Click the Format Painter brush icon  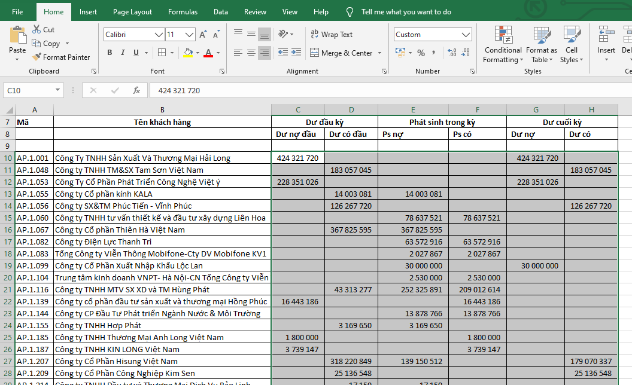pyautogui.click(x=37, y=57)
